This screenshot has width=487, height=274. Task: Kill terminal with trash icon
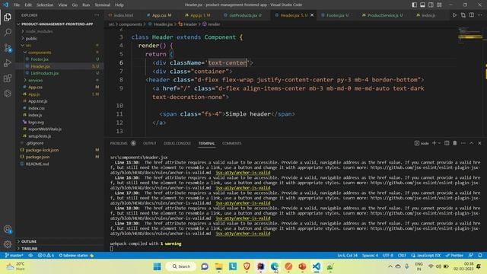pyautogui.click(x=455, y=143)
